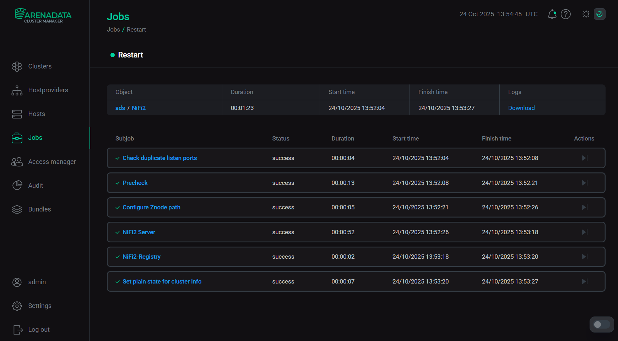The width and height of the screenshot is (618, 341).
Task: Click the Log out icon
Action: click(18, 330)
